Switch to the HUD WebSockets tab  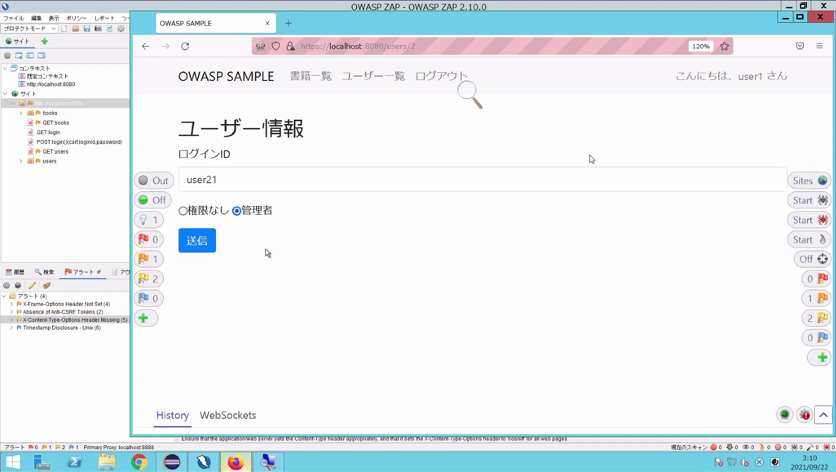pos(228,415)
